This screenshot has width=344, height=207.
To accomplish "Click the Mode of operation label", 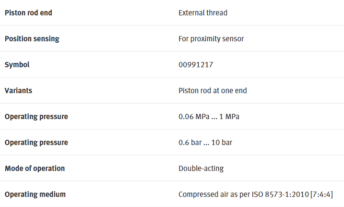I will click(x=35, y=169).
